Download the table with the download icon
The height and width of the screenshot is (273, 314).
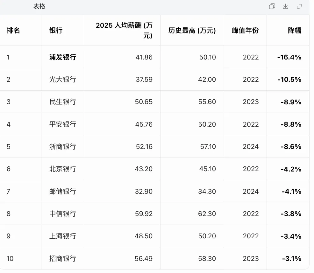point(285,6)
